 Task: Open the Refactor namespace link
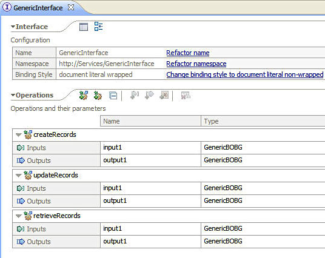[x=196, y=64]
